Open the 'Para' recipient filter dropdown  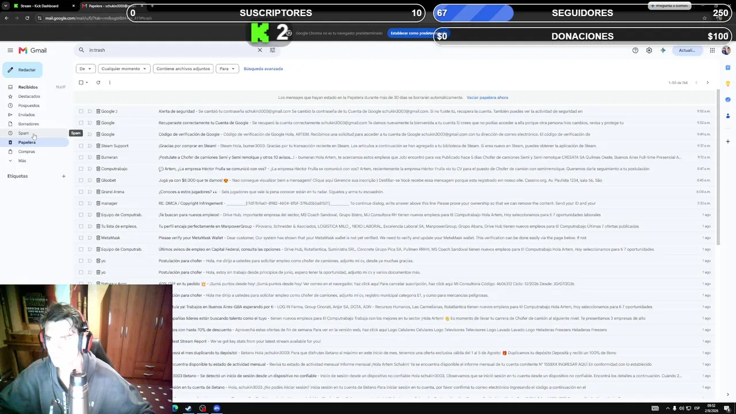click(x=227, y=68)
